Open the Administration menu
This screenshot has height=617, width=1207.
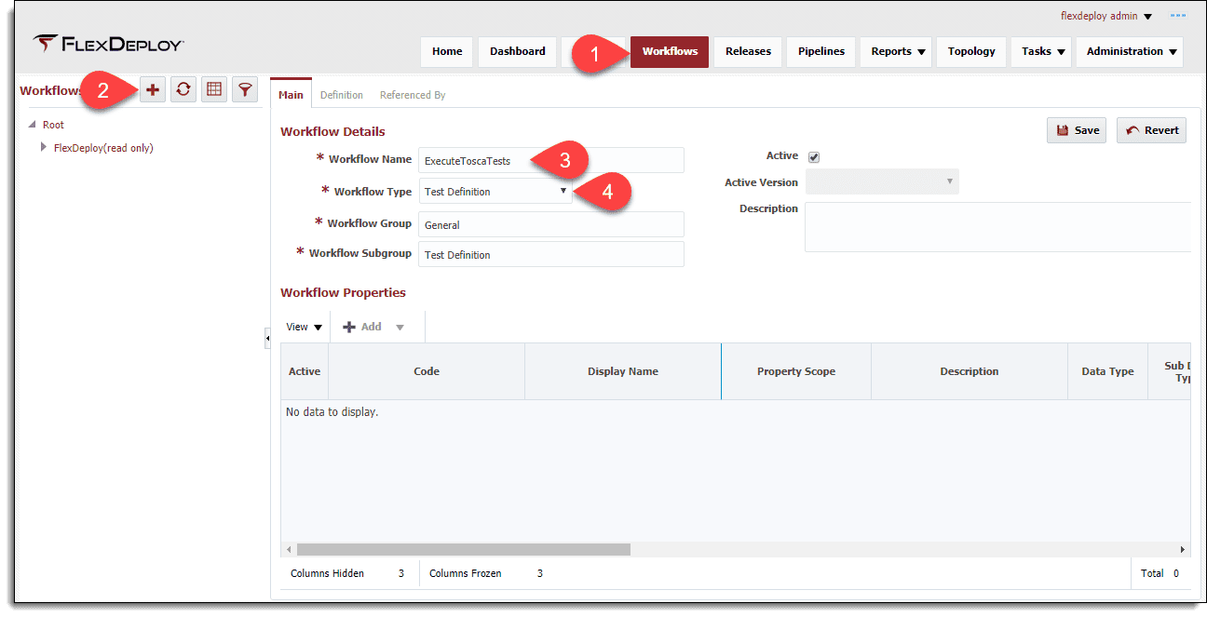click(1131, 52)
